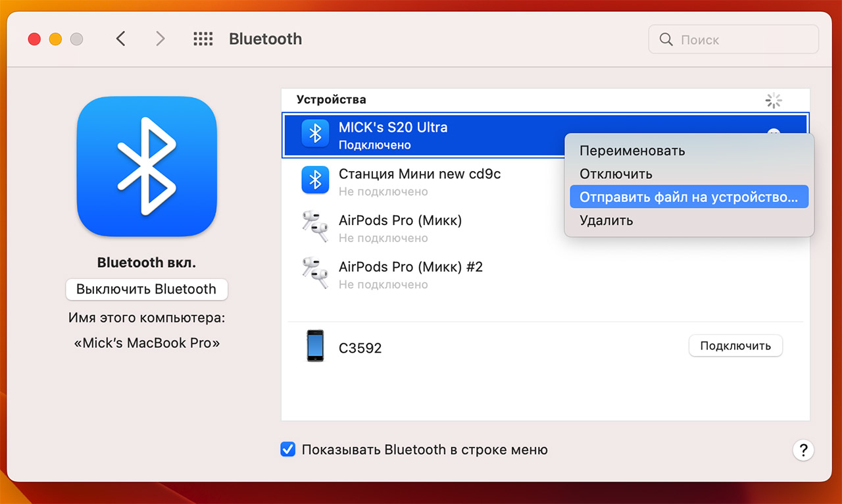The width and height of the screenshot is (842, 504).
Task: Go back with the left chevron
Action: [x=120, y=39]
